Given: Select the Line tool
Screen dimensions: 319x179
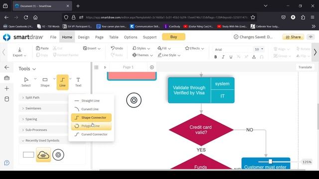Looking at the screenshot, I should 62,82.
